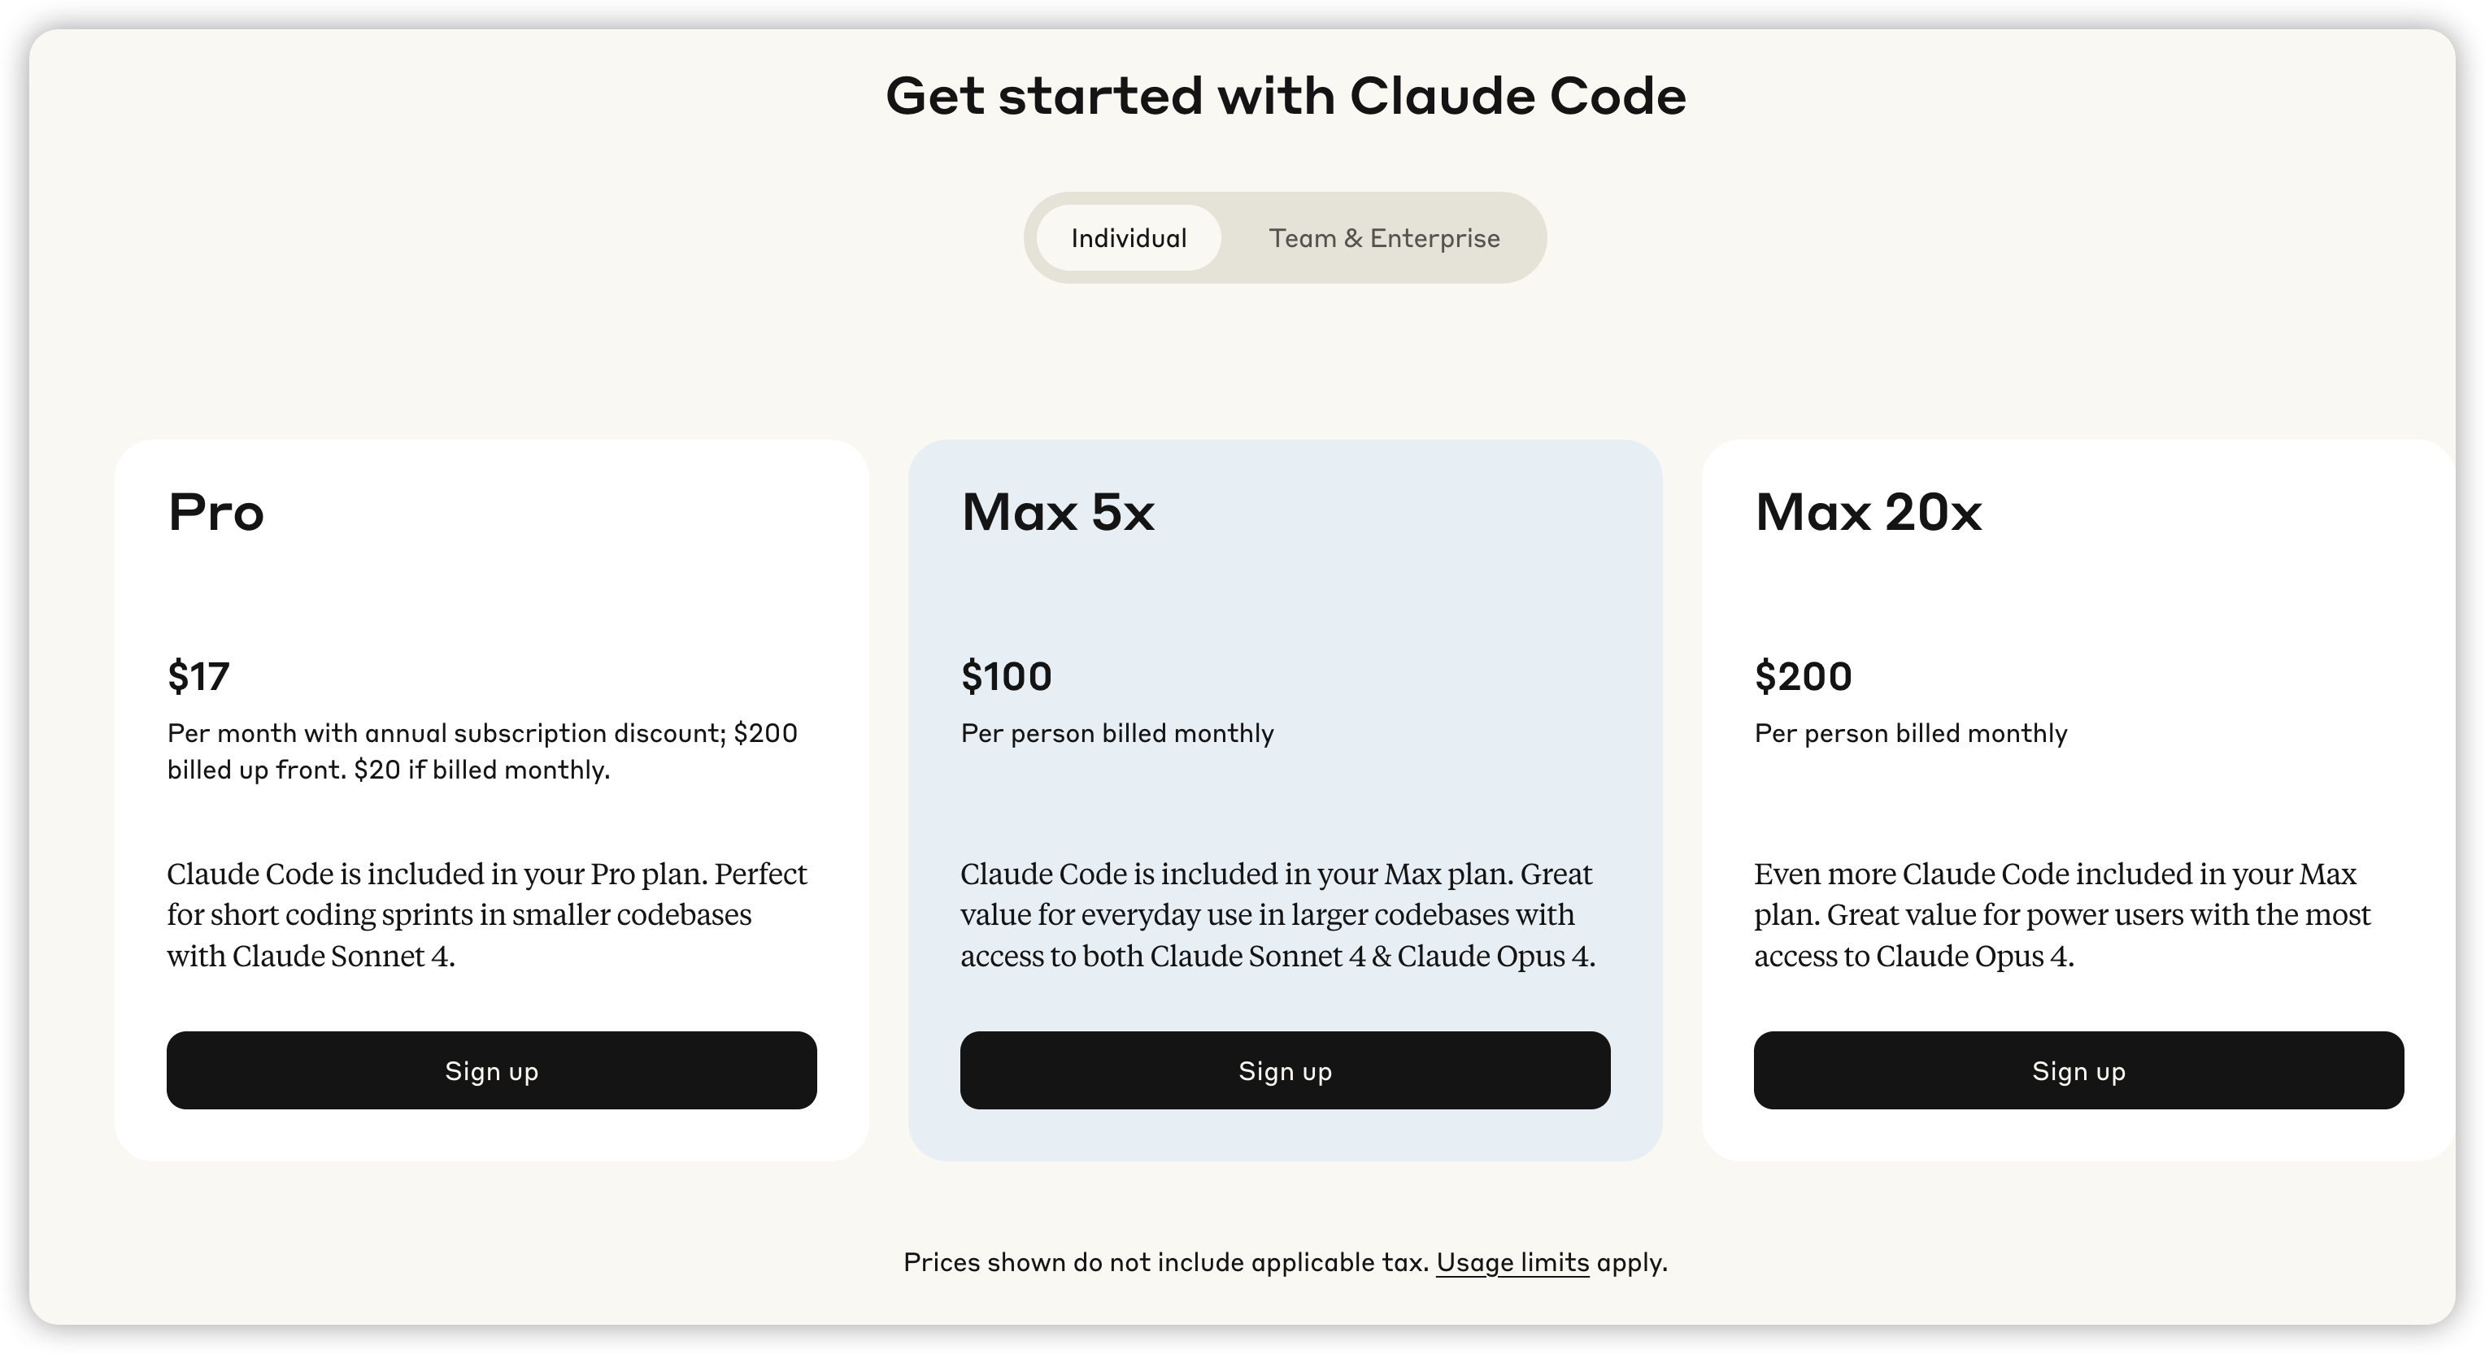Click the $17 price on Pro card
This screenshot has height=1354, width=2485.
click(198, 676)
